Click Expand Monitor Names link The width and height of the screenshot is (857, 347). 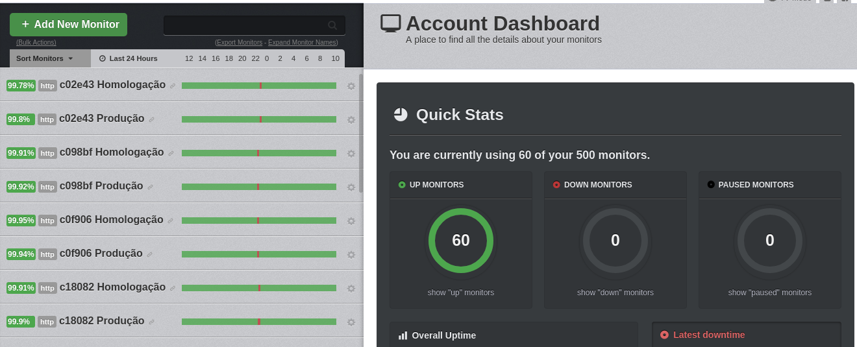coord(303,43)
